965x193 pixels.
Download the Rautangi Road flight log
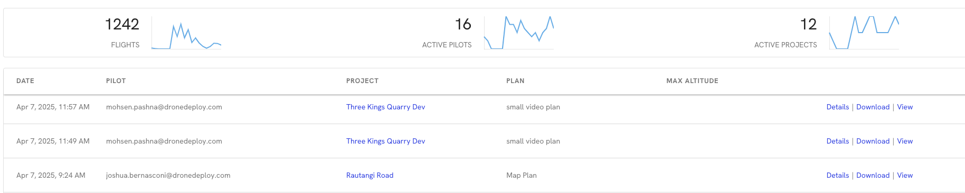873,175
